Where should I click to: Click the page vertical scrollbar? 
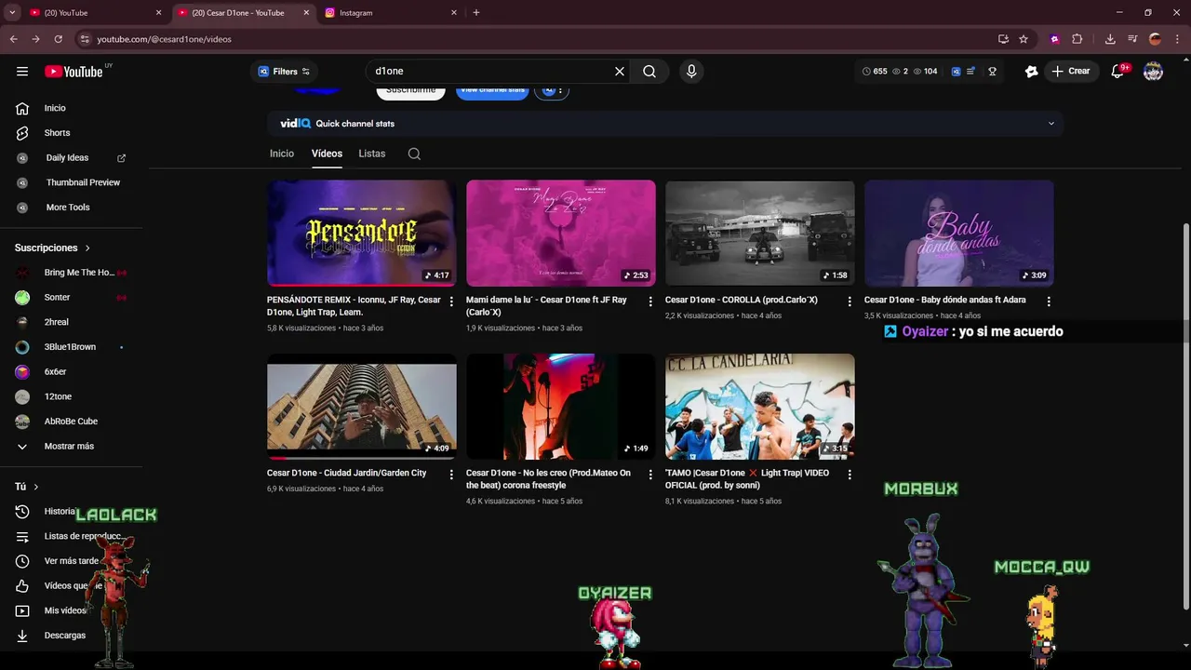[x=1186, y=417]
